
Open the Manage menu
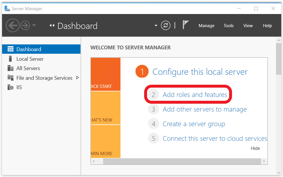coord(207,26)
